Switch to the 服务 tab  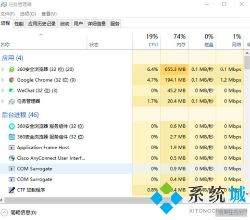coord(115,23)
